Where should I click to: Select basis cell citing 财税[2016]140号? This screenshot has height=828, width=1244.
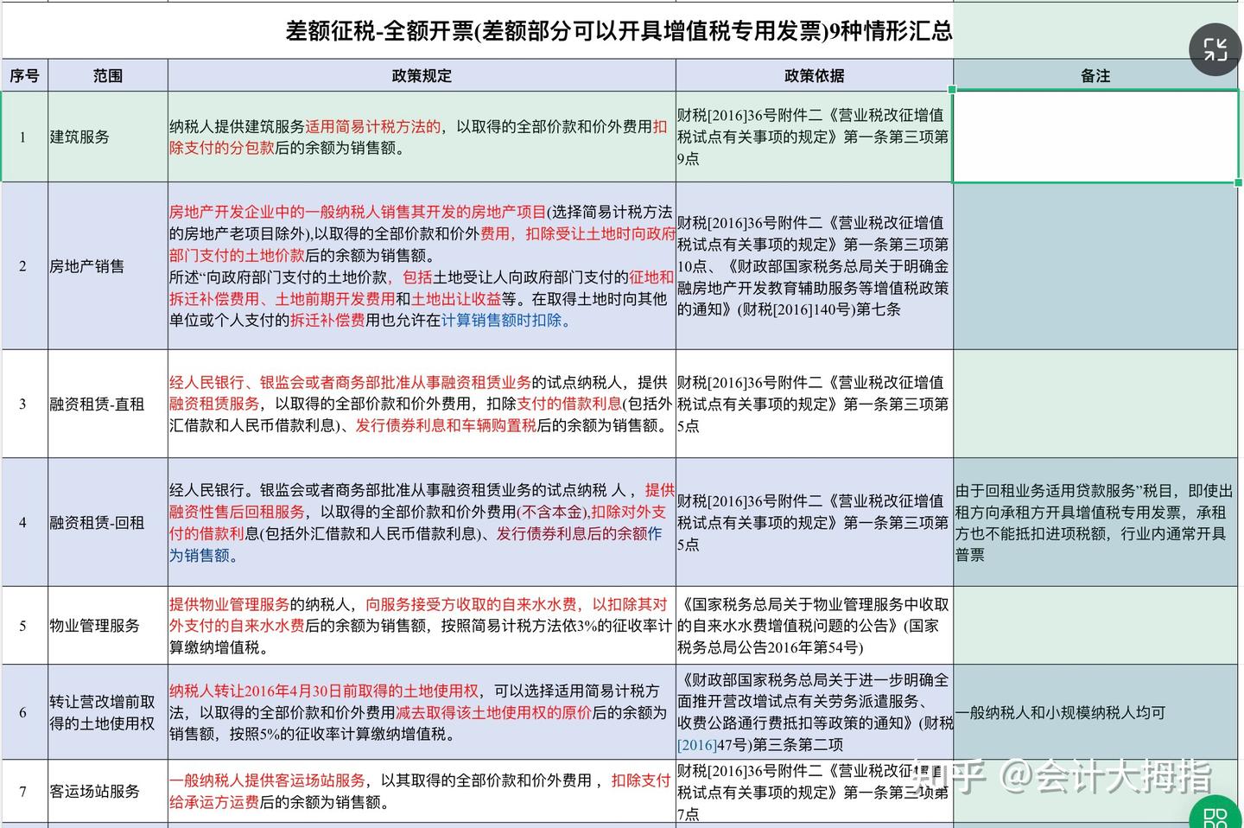point(815,266)
